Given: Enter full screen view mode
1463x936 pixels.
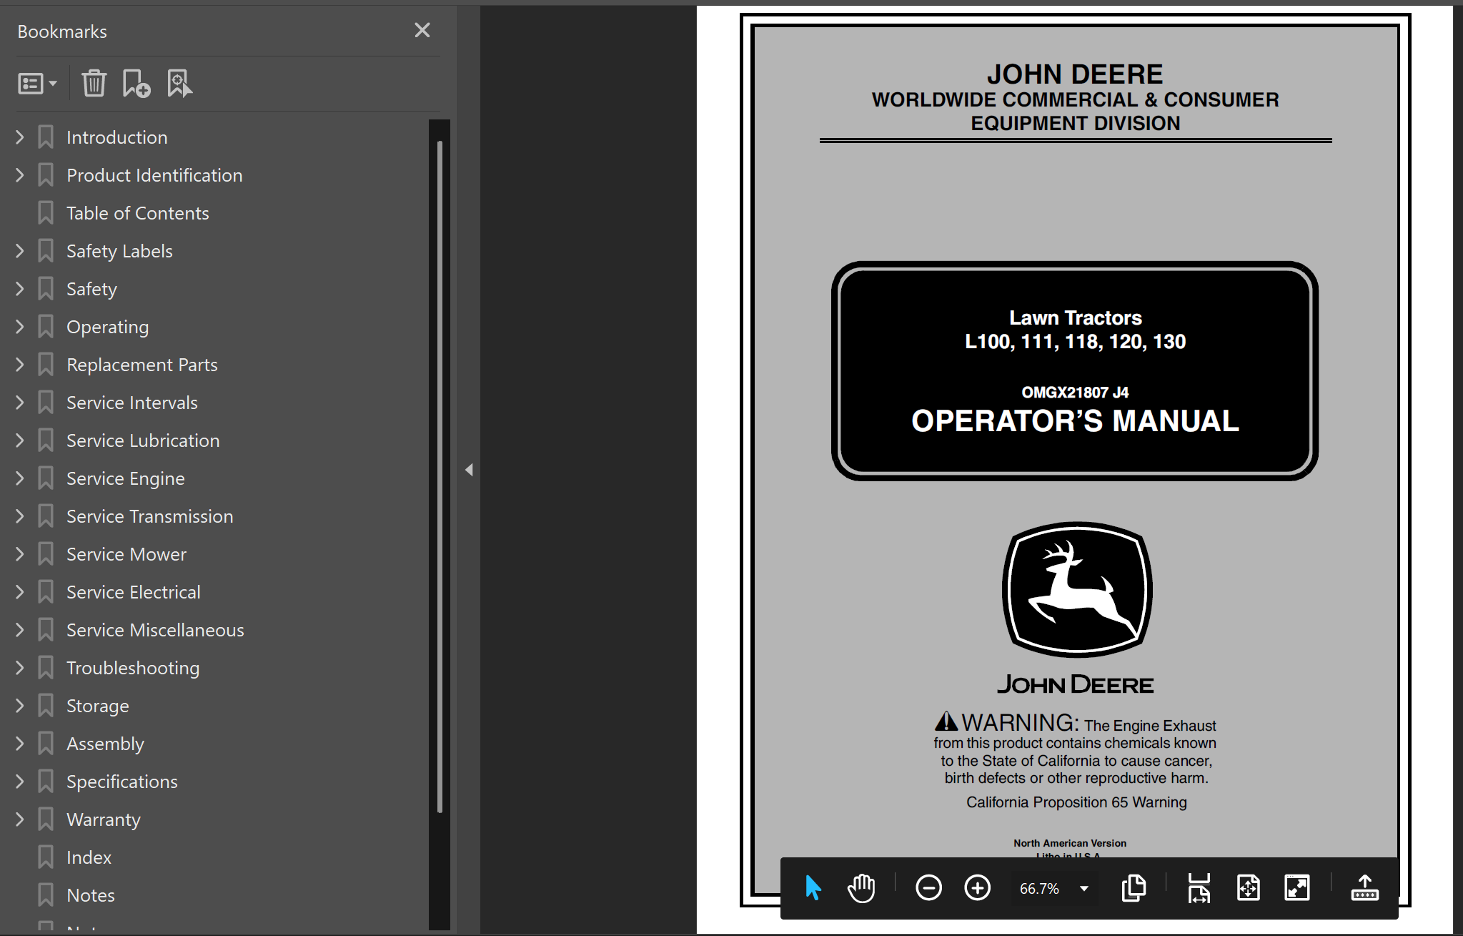Looking at the screenshot, I should pyautogui.click(x=1296, y=888).
